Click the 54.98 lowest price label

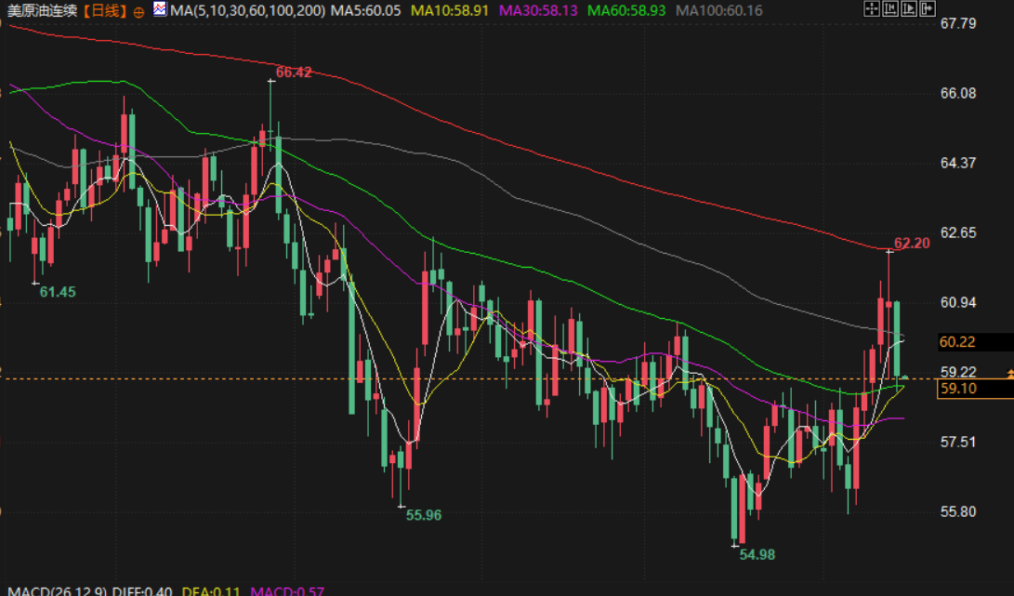coord(757,554)
